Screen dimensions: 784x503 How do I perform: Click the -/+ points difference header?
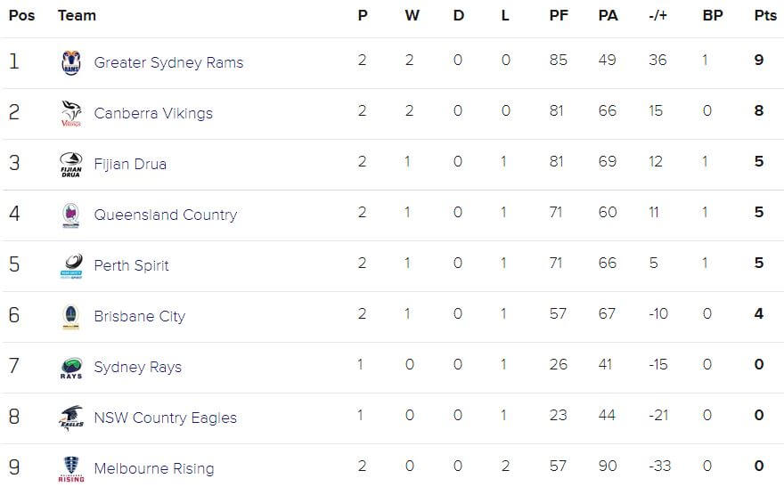657,15
